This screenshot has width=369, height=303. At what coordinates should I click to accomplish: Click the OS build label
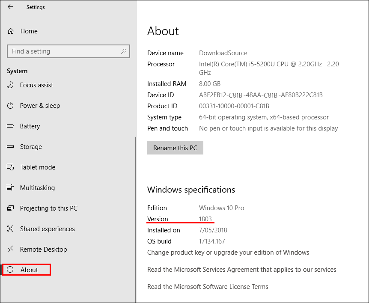tap(159, 241)
